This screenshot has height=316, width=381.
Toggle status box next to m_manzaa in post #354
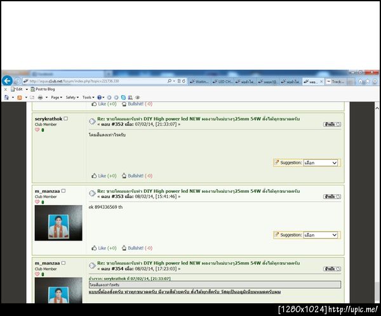pos(63,263)
